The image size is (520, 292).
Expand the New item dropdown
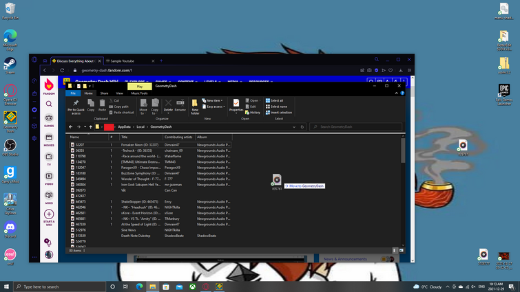pos(212,100)
